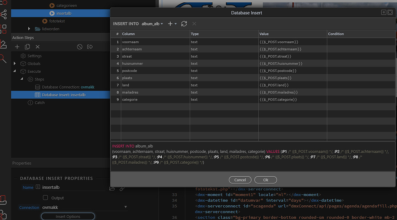Viewport: 397px width, 220px height.
Task: Add a new action step with plus icon
Action: (17, 47)
